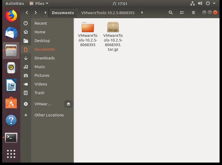Launch Thunderbird mail from the dock
This screenshot has height=165, width=222.
point(11,33)
